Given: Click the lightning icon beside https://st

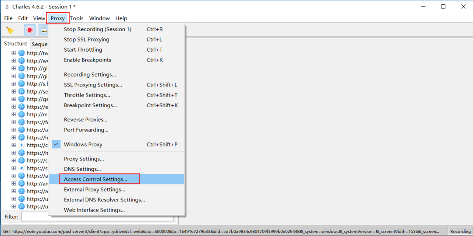Looking at the screenshot, I should (21, 168).
